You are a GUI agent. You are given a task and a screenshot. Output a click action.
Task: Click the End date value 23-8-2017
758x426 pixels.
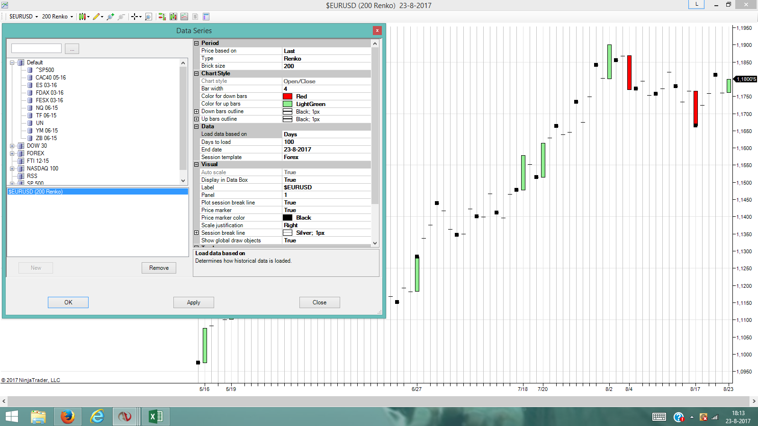pos(327,150)
